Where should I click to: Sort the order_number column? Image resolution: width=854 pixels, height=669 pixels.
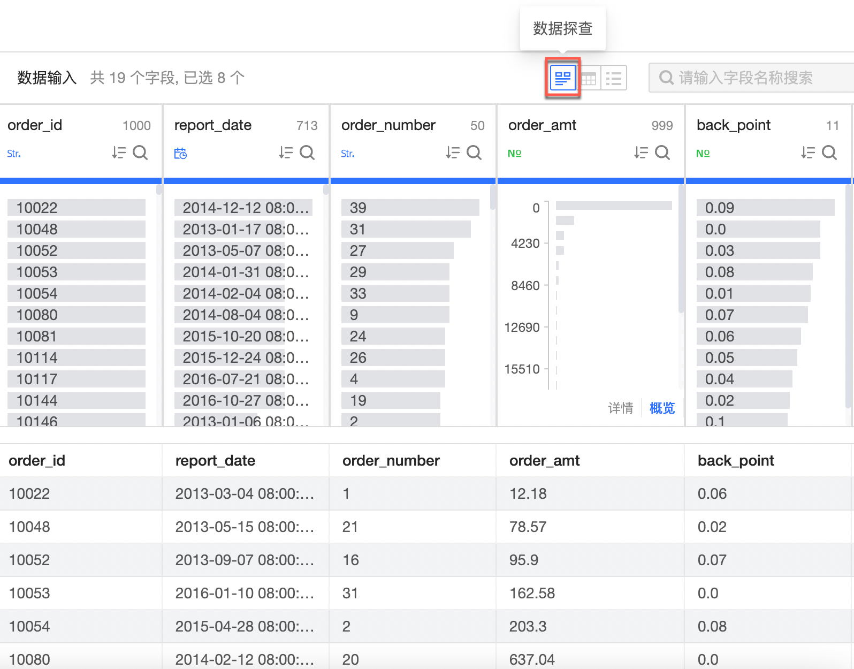(x=452, y=153)
